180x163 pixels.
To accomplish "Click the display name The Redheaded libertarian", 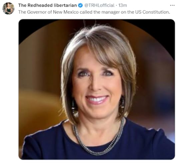I will click(48, 5).
